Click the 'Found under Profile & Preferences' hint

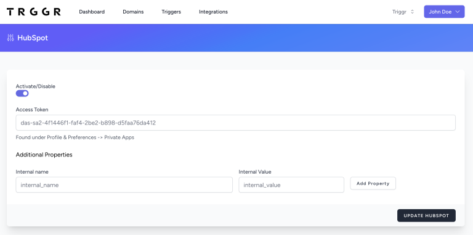point(75,137)
